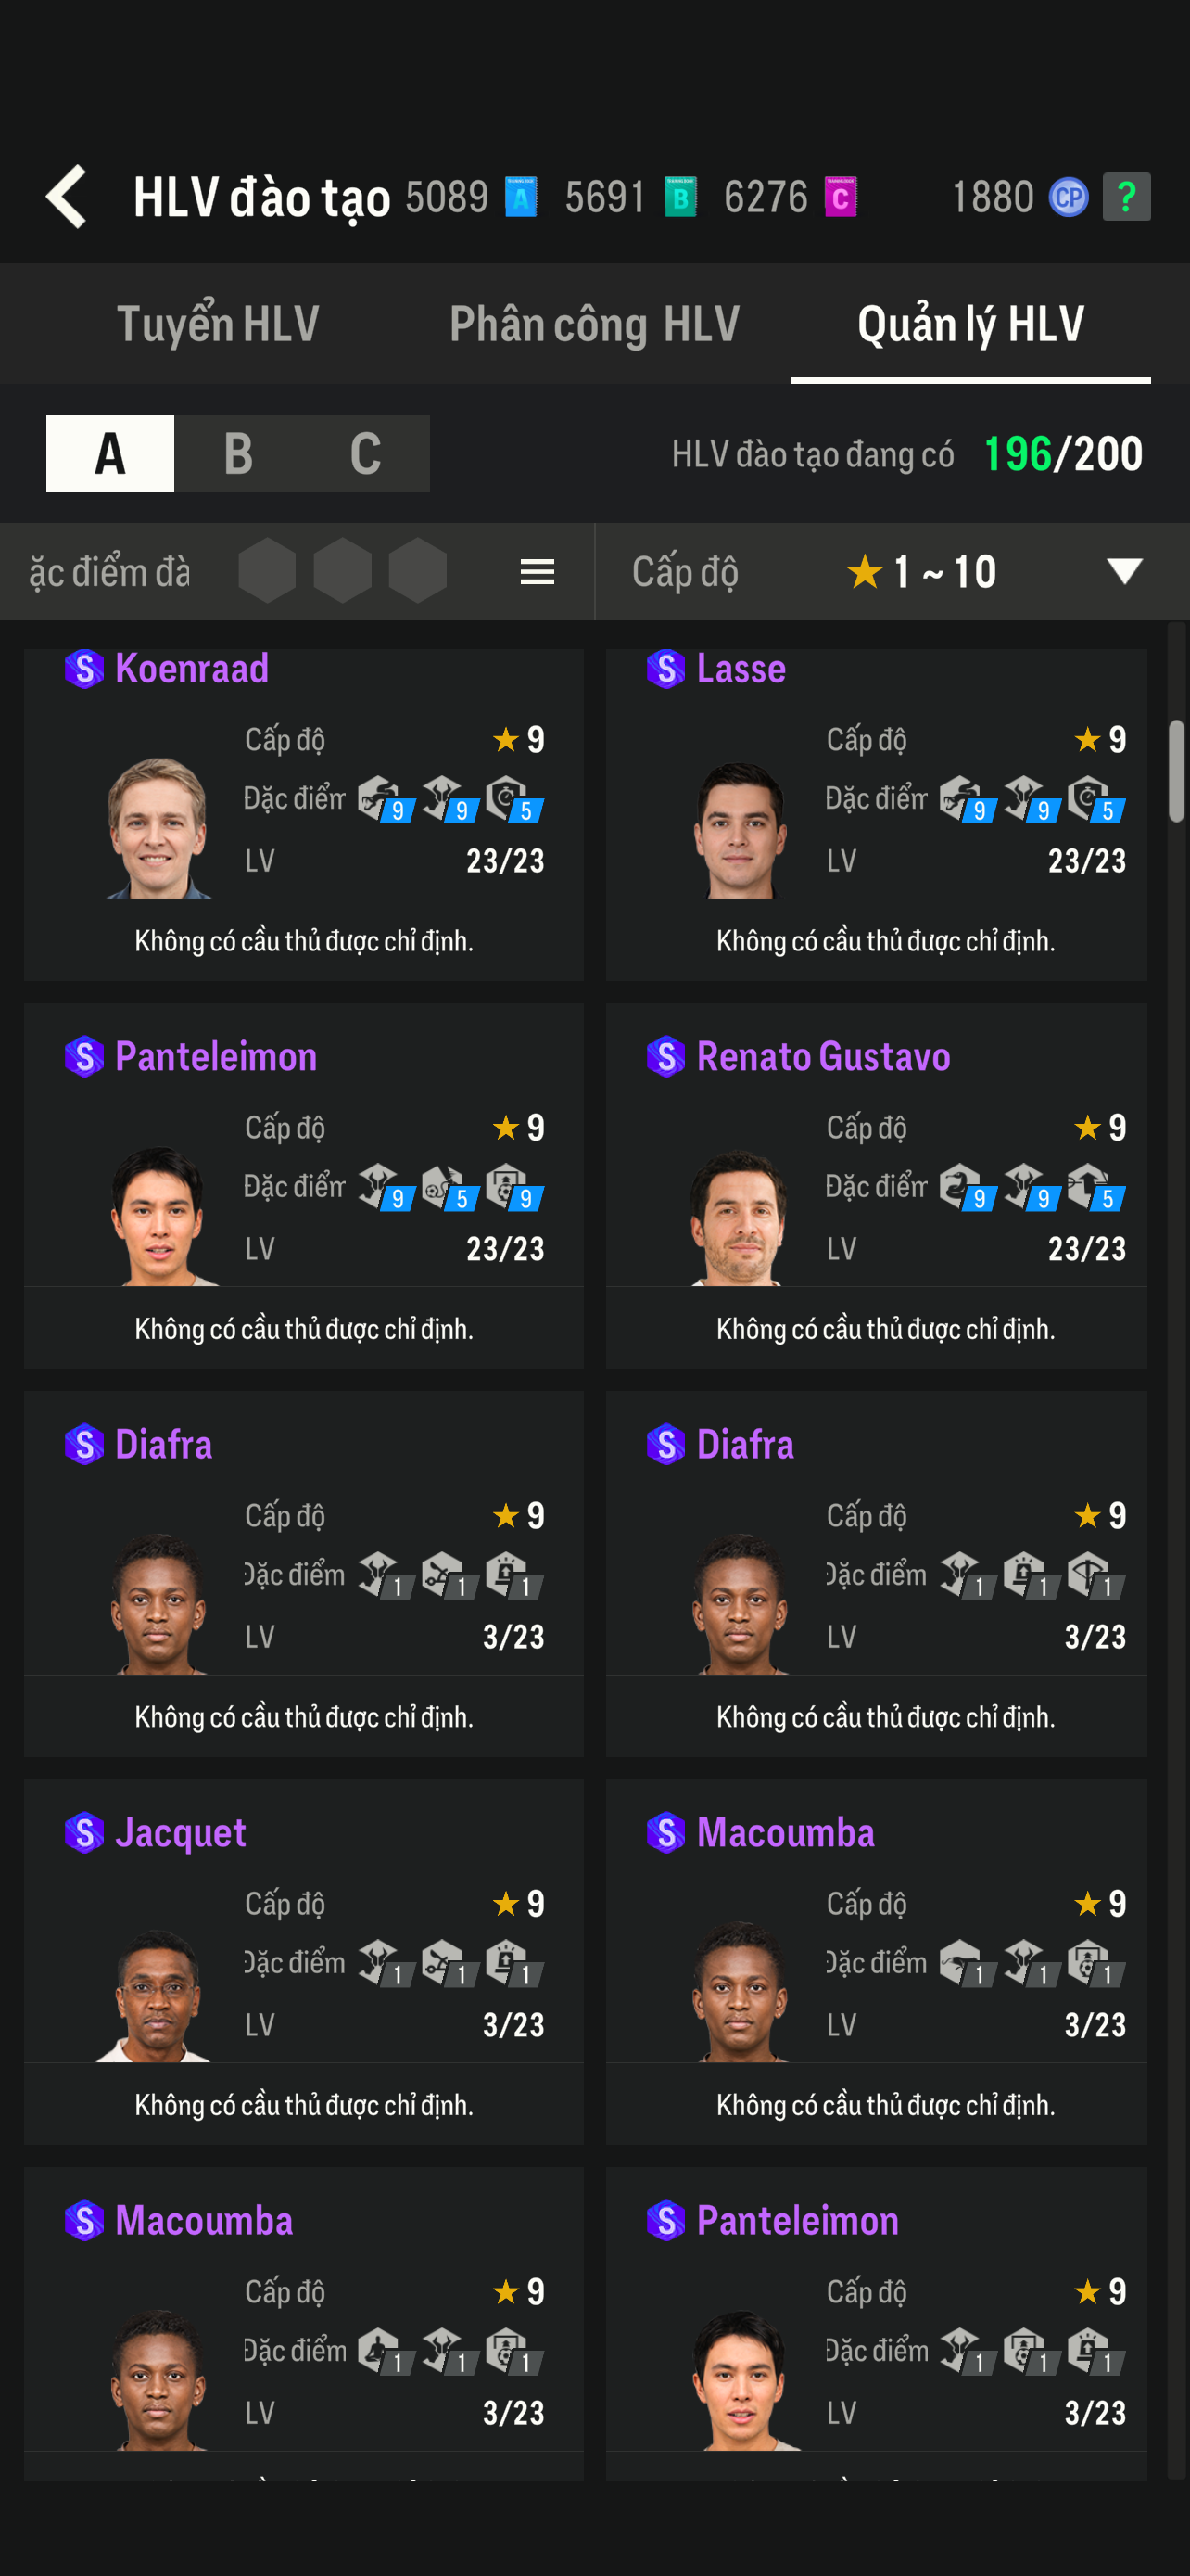Tap the third empty trait hexagon
Viewport: 1190px width, 2576px height.
tap(417, 571)
